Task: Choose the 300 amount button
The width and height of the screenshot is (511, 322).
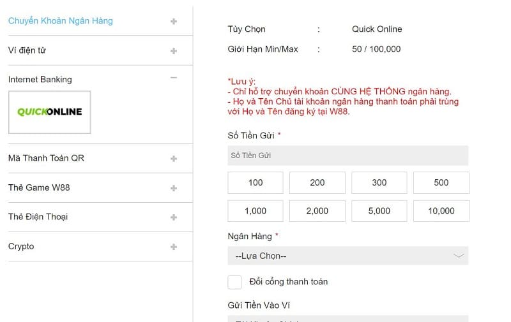Action: pyautogui.click(x=379, y=182)
